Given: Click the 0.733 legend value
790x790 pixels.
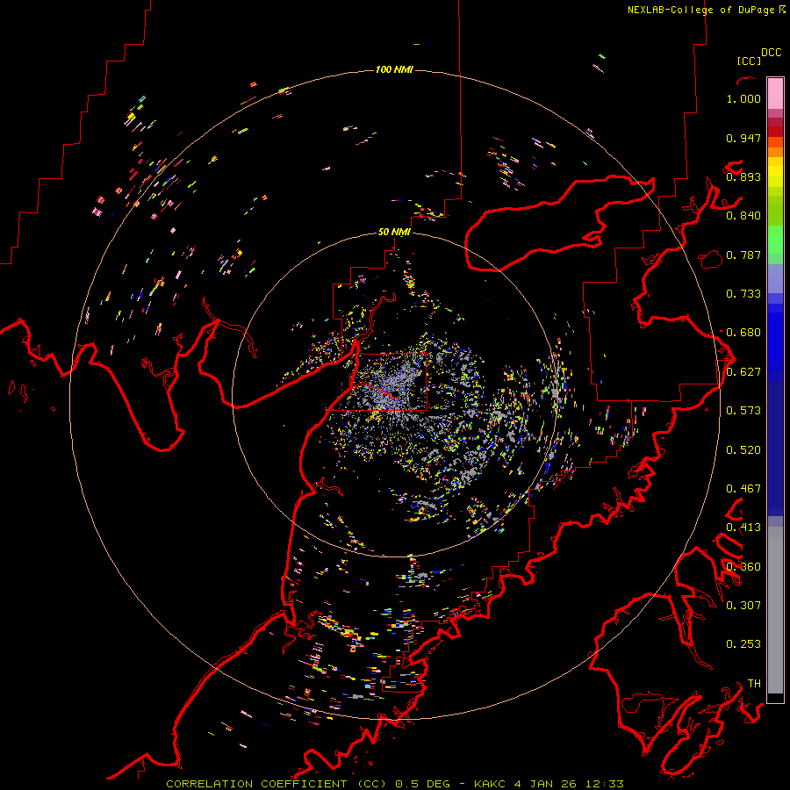Looking at the screenshot, I should (x=743, y=294).
